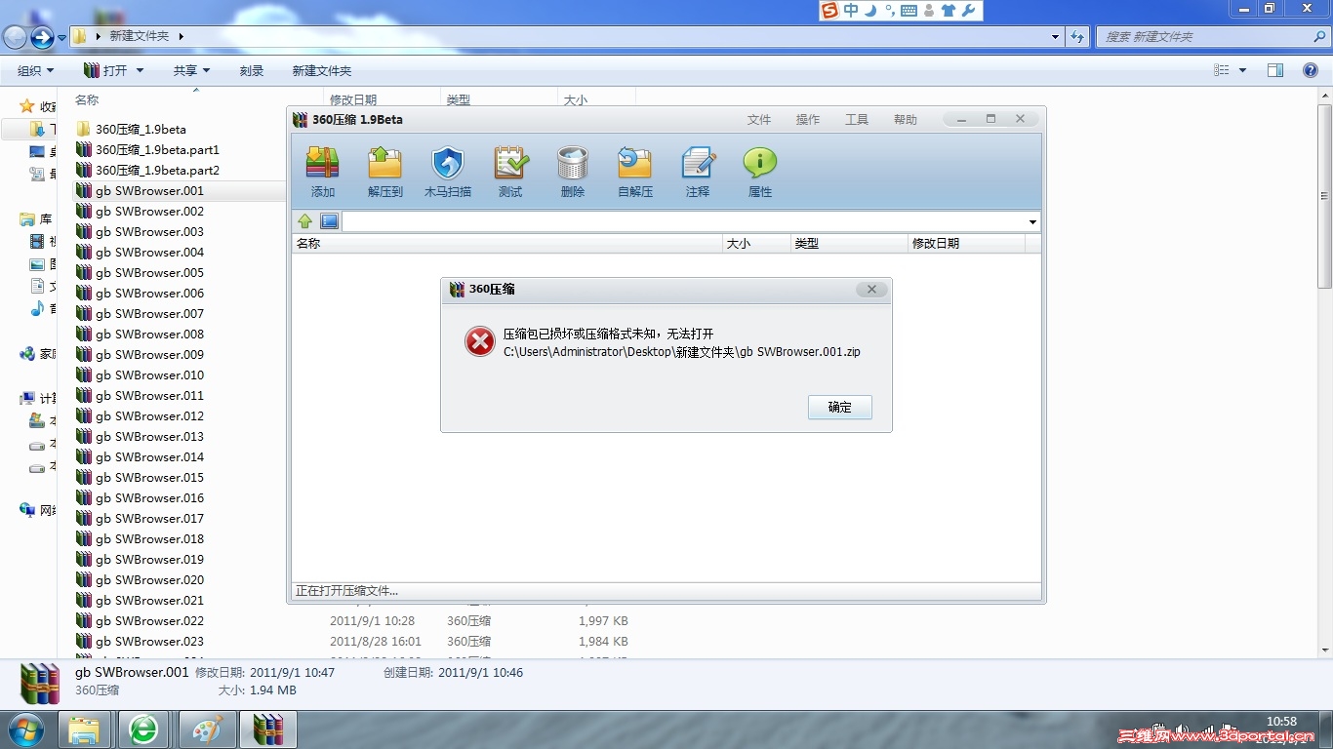Select file gb SWBrowser.005
The height and width of the screenshot is (749, 1333).
149,272
